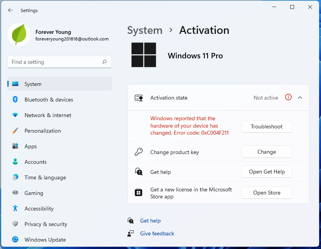Open System settings category
This screenshot has height=249, width=321.
[60, 84]
